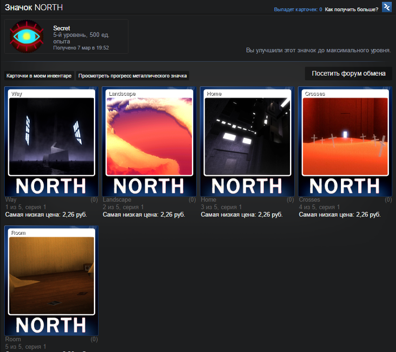The height and width of the screenshot is (352, 396).
Task: Click the (0) count beside Crosses
Action: (x=388, y=200)
